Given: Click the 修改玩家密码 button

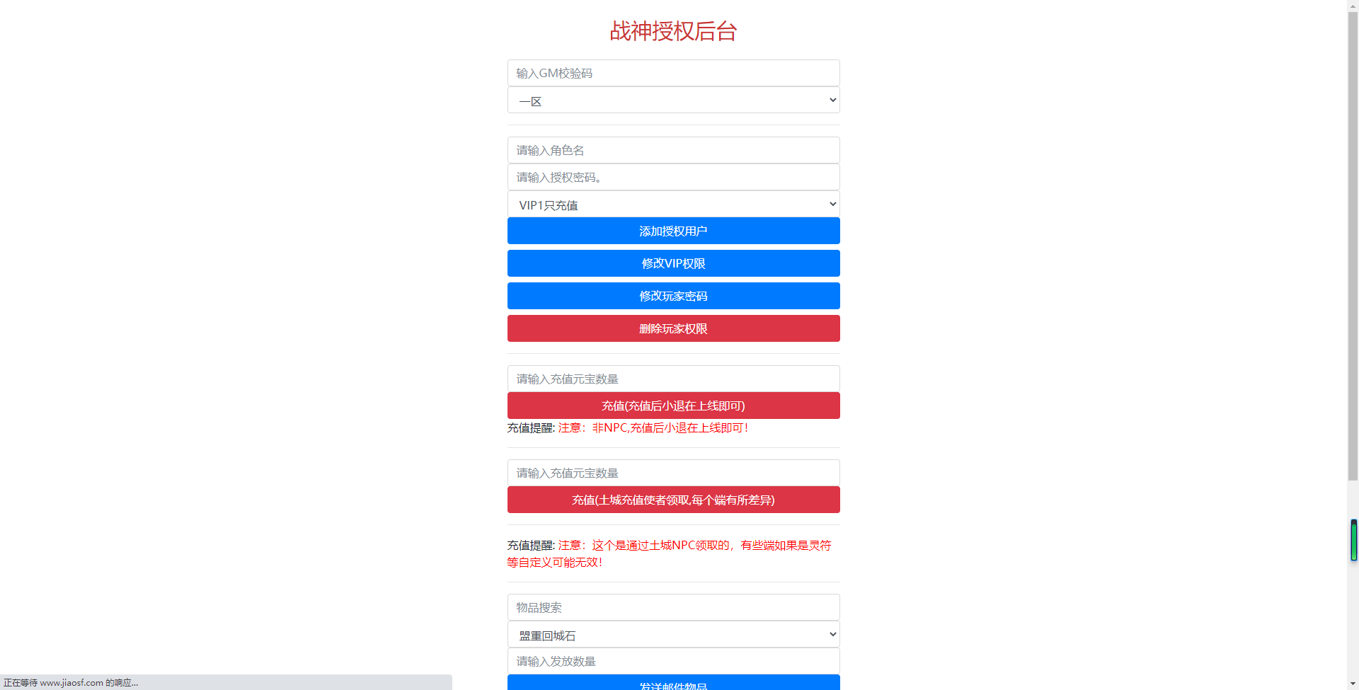Looking at the screenshot, I should 673,296.
